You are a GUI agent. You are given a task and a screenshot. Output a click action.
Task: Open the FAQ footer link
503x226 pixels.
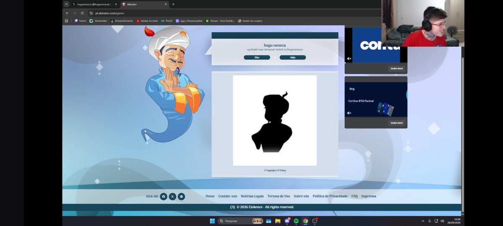tap(355, 196)
